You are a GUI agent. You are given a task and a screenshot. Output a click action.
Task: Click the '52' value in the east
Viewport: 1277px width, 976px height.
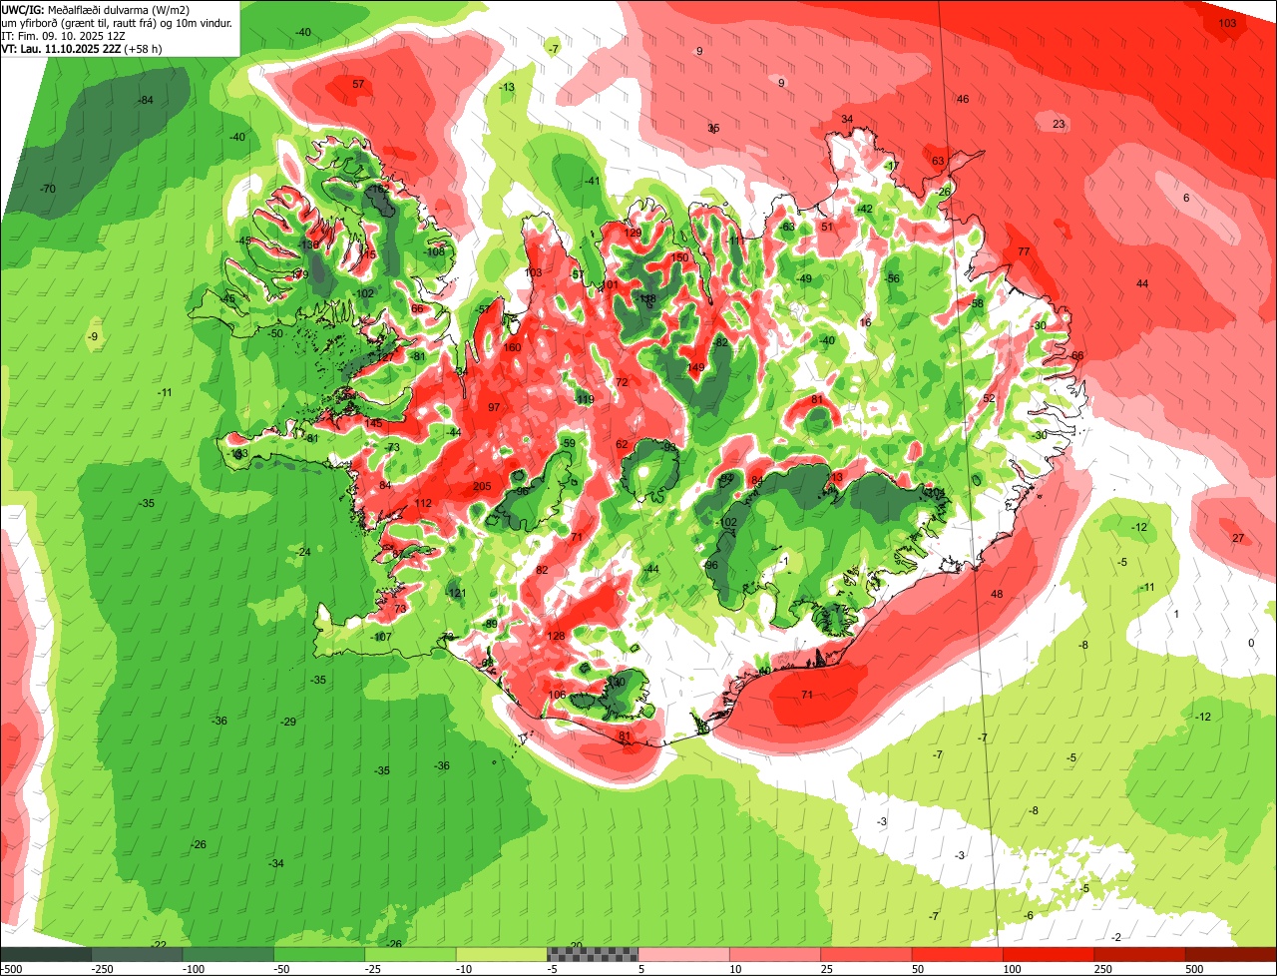990,399
